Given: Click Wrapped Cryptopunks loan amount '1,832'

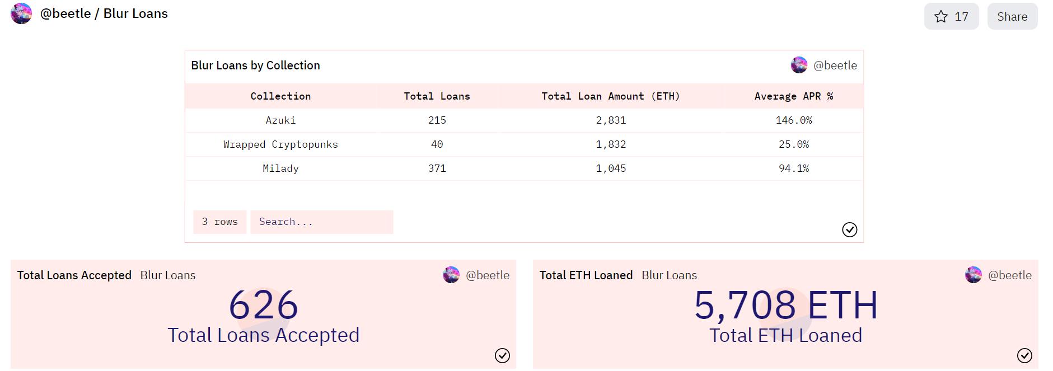Looking at the screenshot, I should [611, 144].
